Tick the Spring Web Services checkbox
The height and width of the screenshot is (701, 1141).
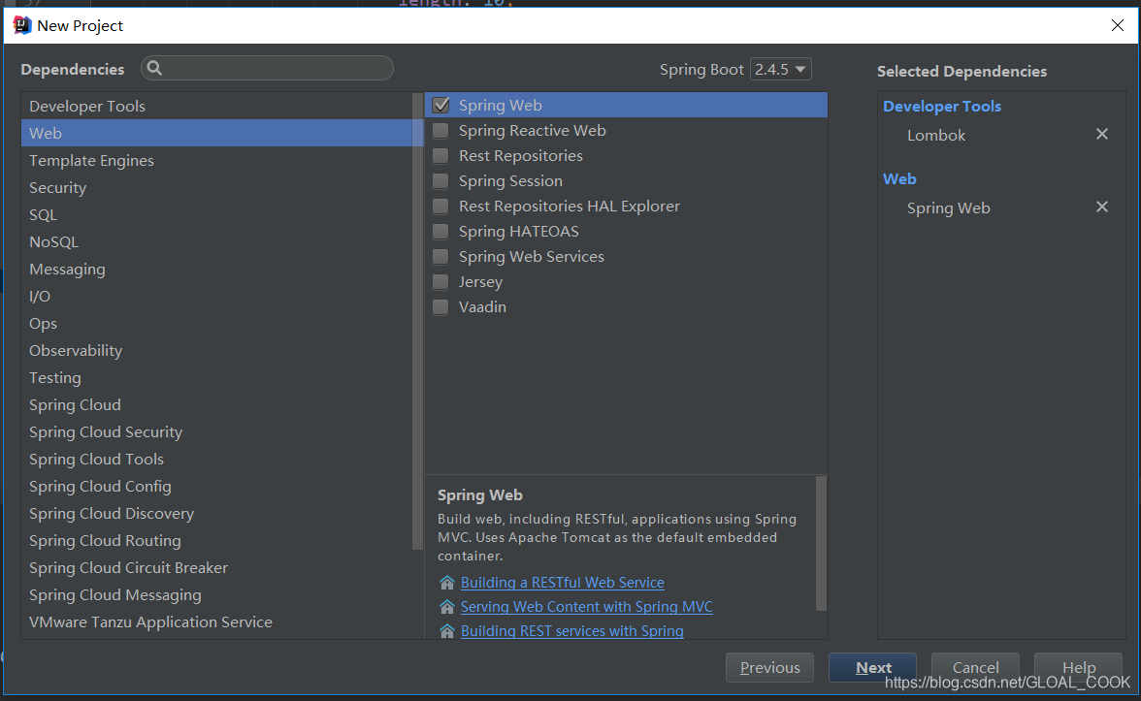(x=440, y=257)
